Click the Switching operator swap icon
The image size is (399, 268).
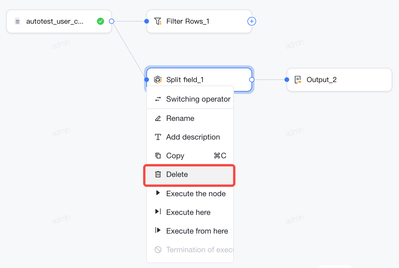point(158,99)
